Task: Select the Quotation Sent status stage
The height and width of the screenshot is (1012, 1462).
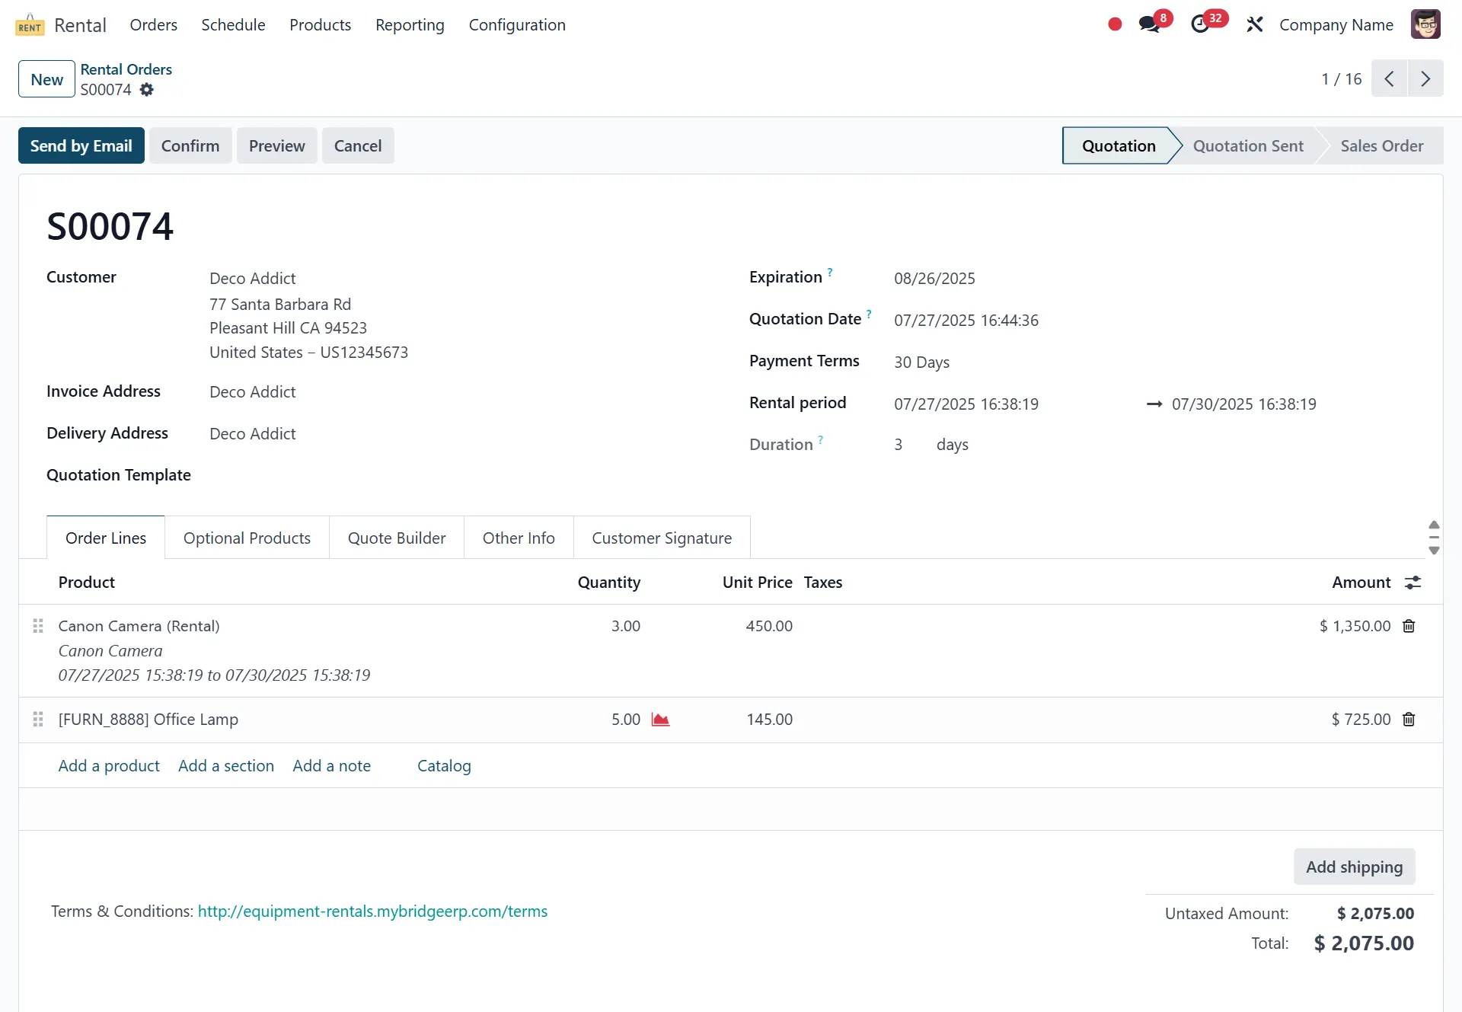Action: click(1247, 146)
